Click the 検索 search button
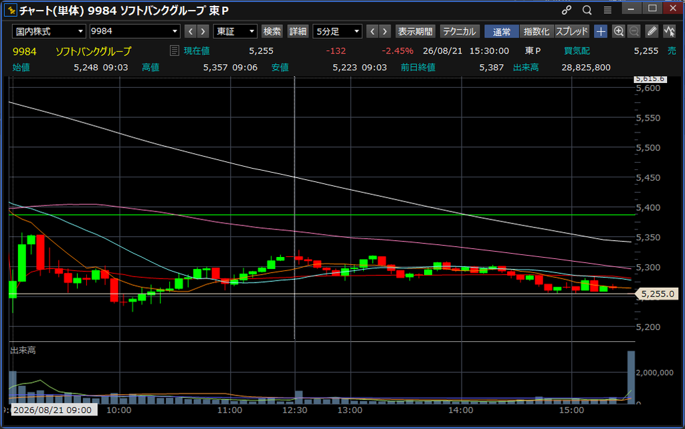The image size is (685, 429). [272, 31]
